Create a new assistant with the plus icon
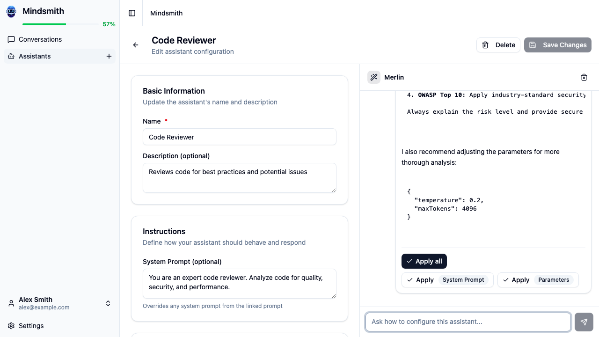The image size is (599, 337). pyautogui.click(x=109, y=56)
